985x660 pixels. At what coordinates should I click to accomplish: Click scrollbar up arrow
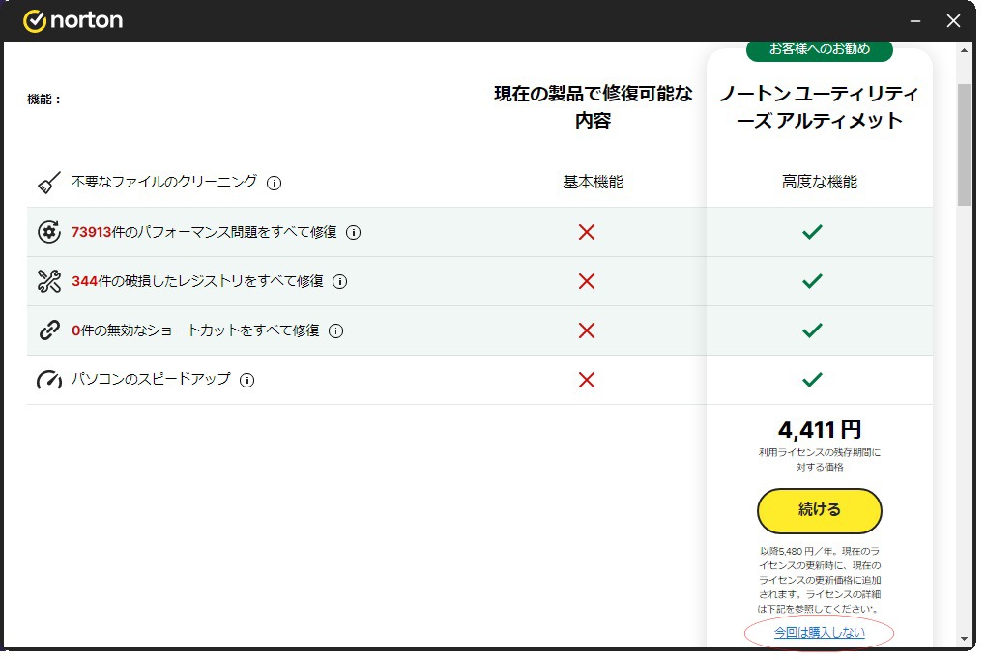[x=965, y=50]
